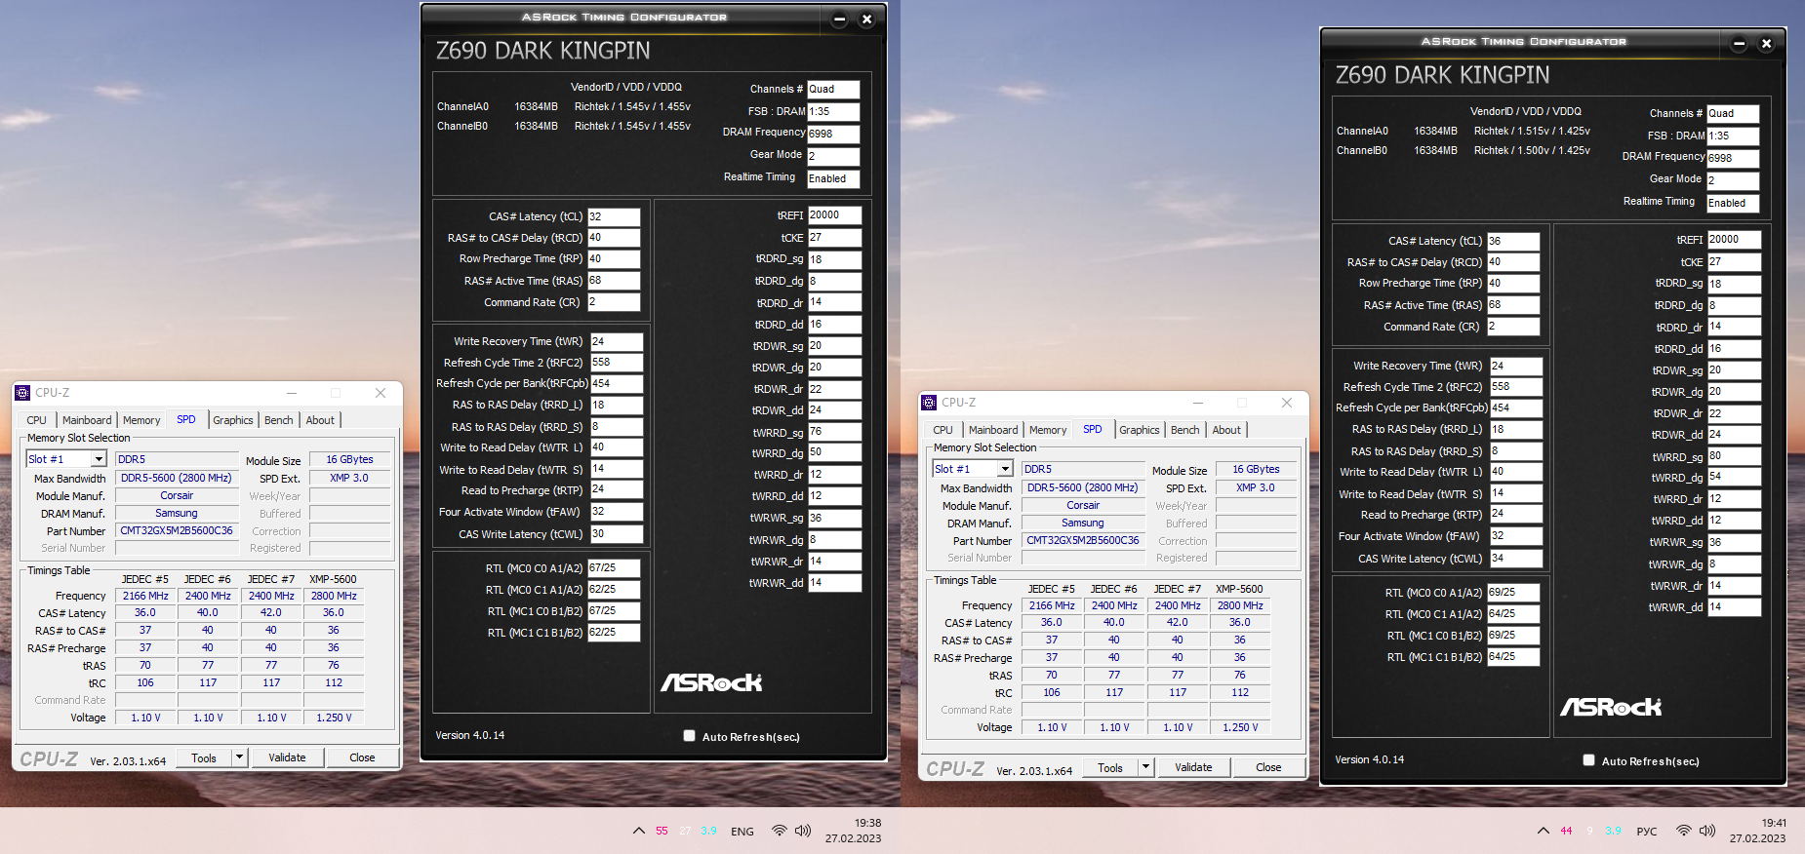Click RTL MC0 C0 field showing 67/25

(x=614, y=567)
